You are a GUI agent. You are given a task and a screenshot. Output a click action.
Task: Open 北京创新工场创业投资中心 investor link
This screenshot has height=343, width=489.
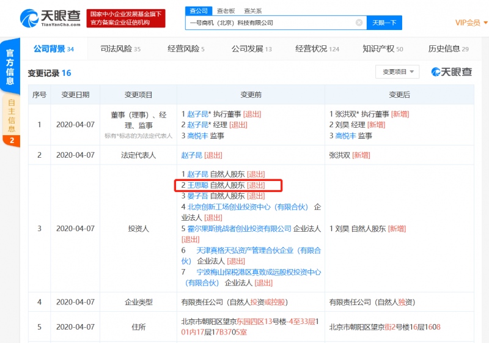tap(248, 207)
